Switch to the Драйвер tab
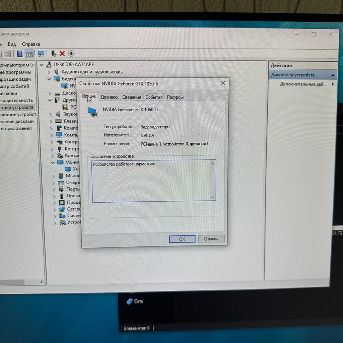 pyautogui.click(x=109, y=97)
